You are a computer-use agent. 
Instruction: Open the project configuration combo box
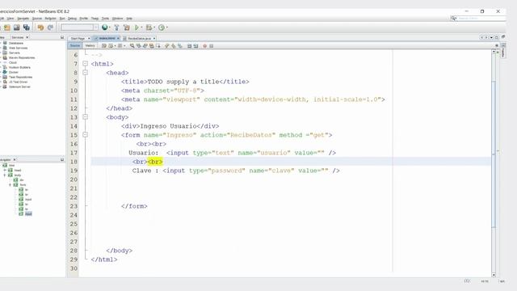(79, 27)
